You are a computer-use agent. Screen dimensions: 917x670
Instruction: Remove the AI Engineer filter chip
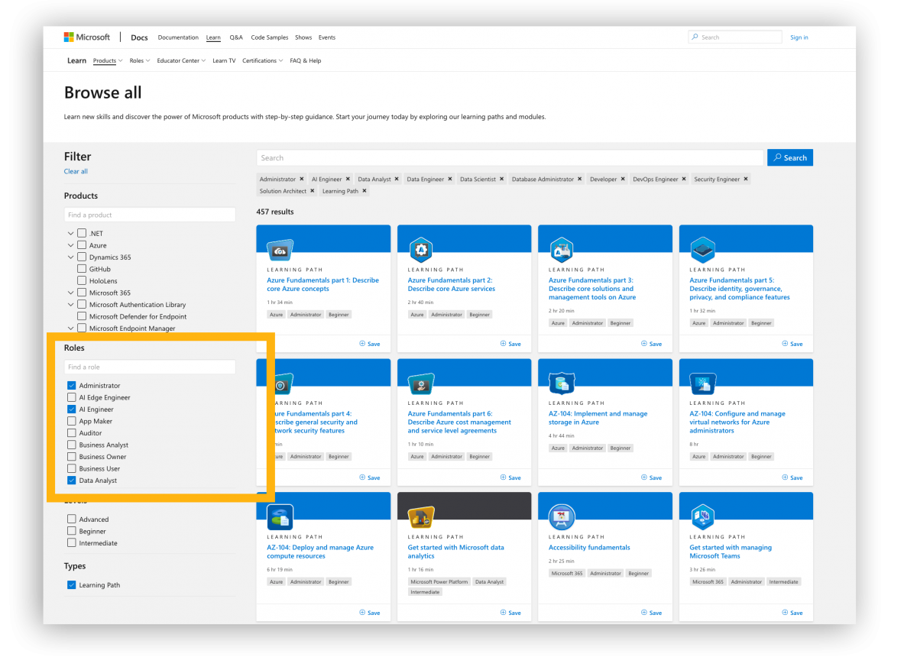coord(348,179)
